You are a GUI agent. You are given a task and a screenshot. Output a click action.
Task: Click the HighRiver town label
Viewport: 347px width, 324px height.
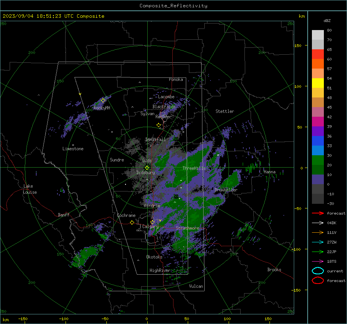tap(160, 270)
